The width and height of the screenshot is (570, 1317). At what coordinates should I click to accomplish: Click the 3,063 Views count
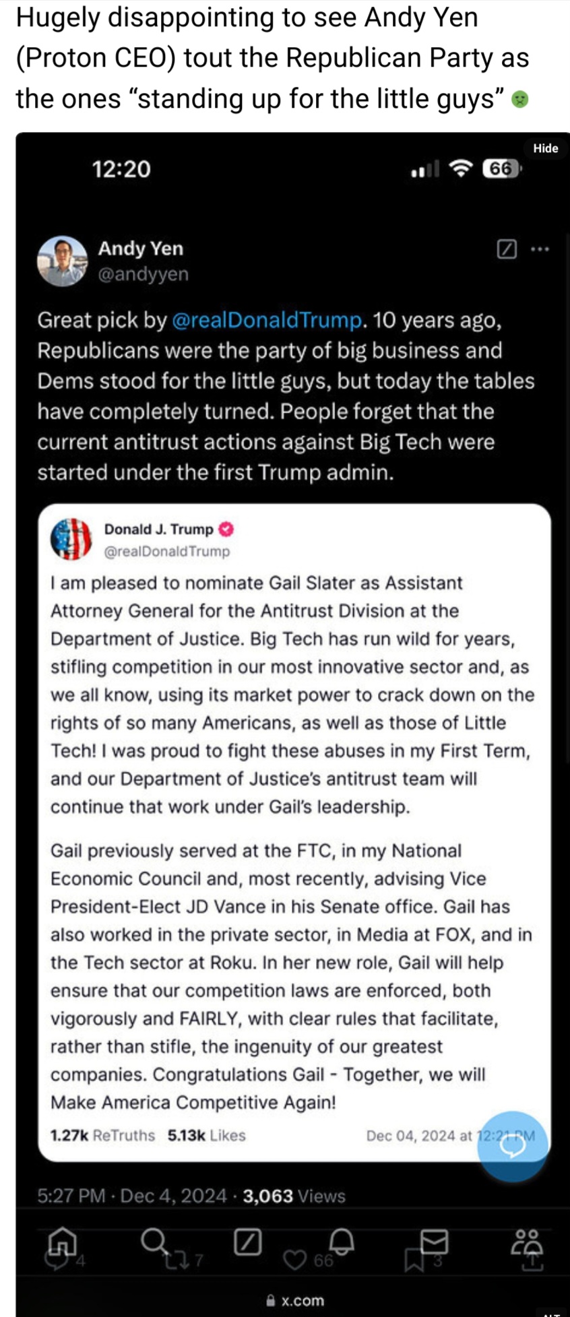point(294,1196)
